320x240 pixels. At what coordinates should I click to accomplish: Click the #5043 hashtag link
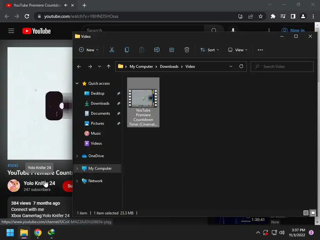(x=12, y=166)
